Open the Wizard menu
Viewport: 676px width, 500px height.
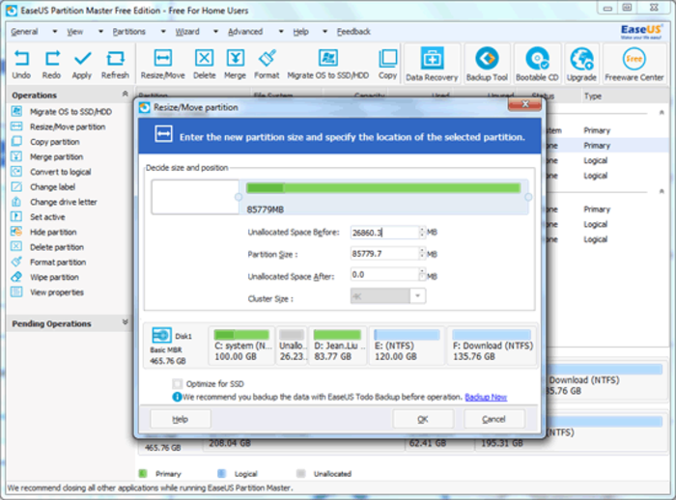(x=187, y=32)
